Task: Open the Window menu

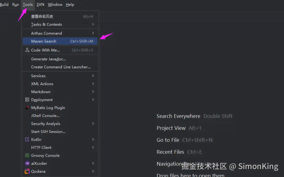Action: 55,5
